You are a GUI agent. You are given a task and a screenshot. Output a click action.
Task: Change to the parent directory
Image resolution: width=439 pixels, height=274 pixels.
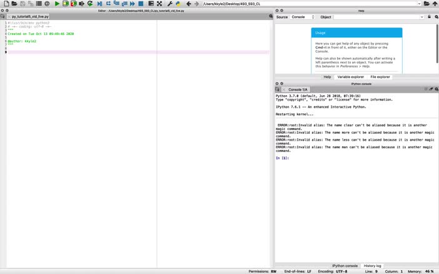tap(435, 4)
